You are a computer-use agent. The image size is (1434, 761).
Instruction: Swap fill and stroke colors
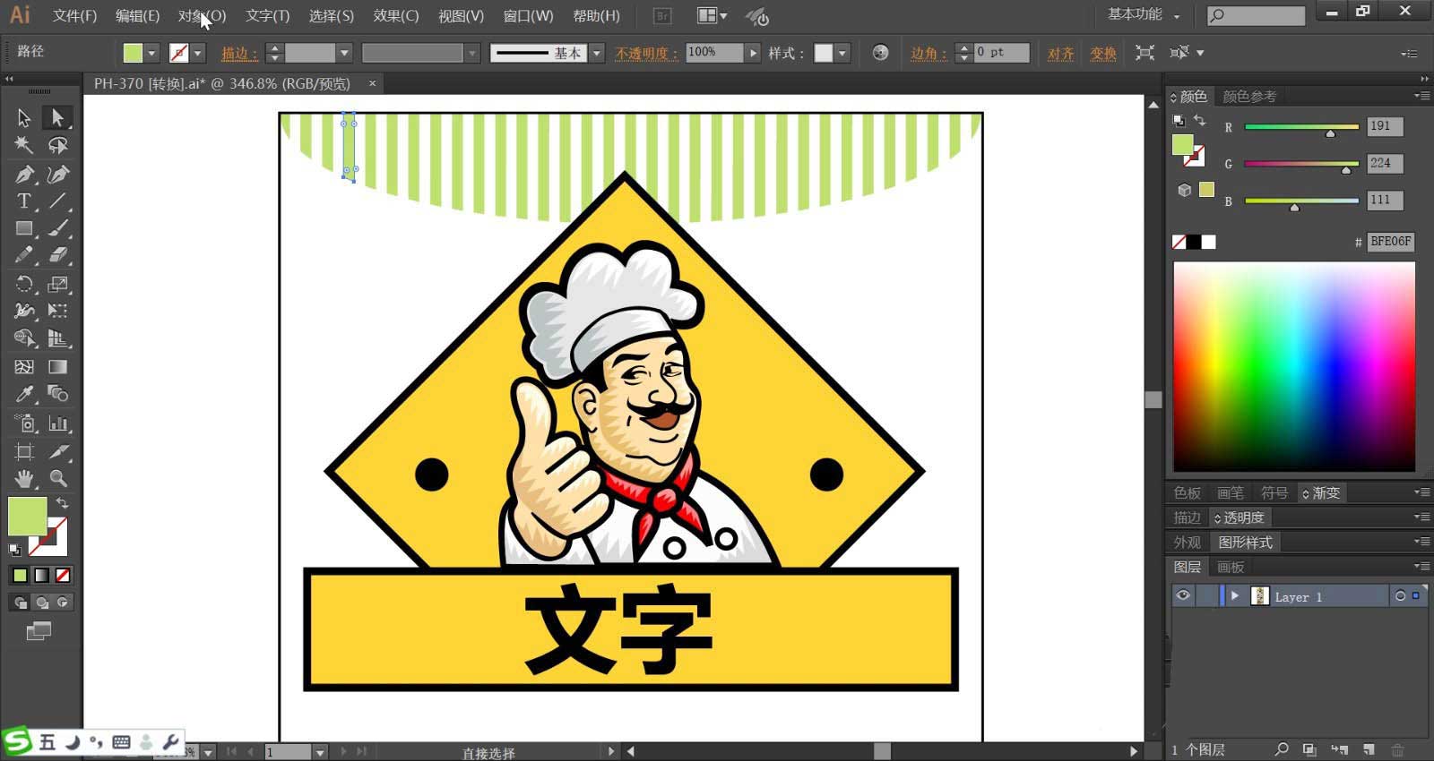pyautogui.click(x=62, y=504)
